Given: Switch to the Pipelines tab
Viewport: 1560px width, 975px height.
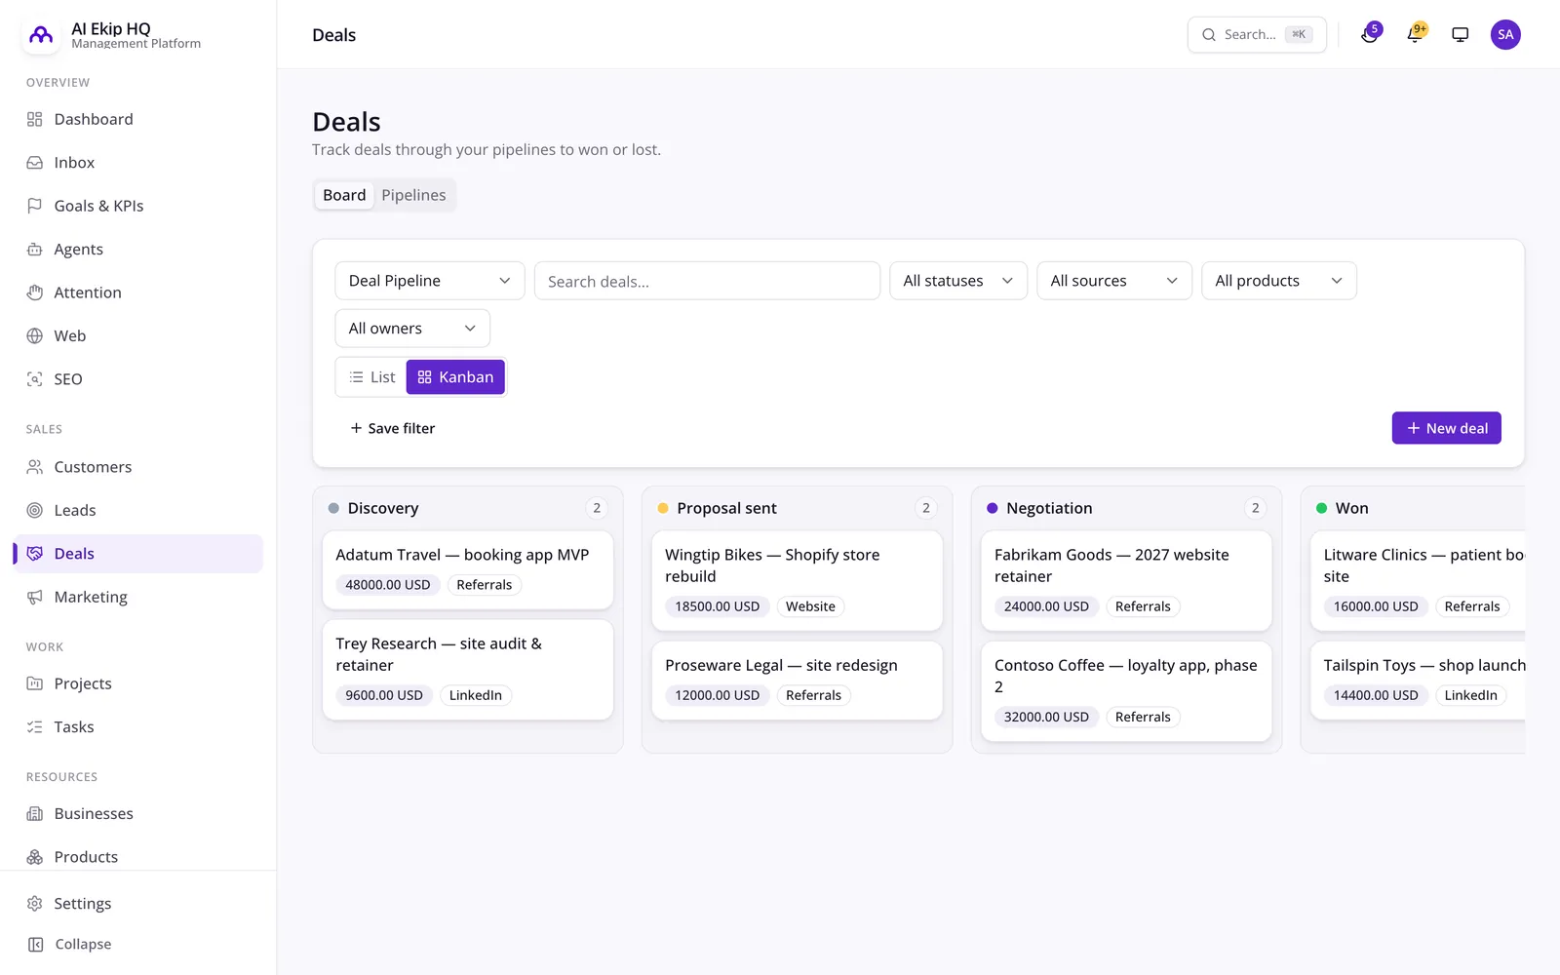Looking at the screenshot, I should (x=413, y=195).
